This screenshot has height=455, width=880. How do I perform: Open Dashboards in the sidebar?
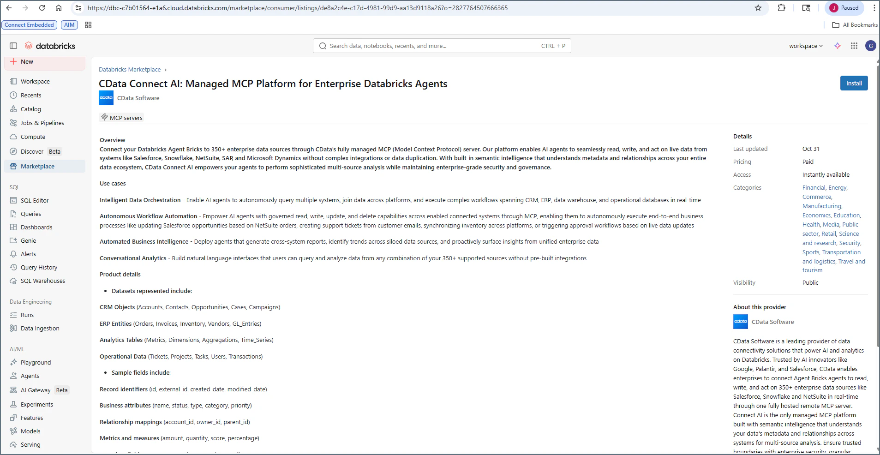45,227
